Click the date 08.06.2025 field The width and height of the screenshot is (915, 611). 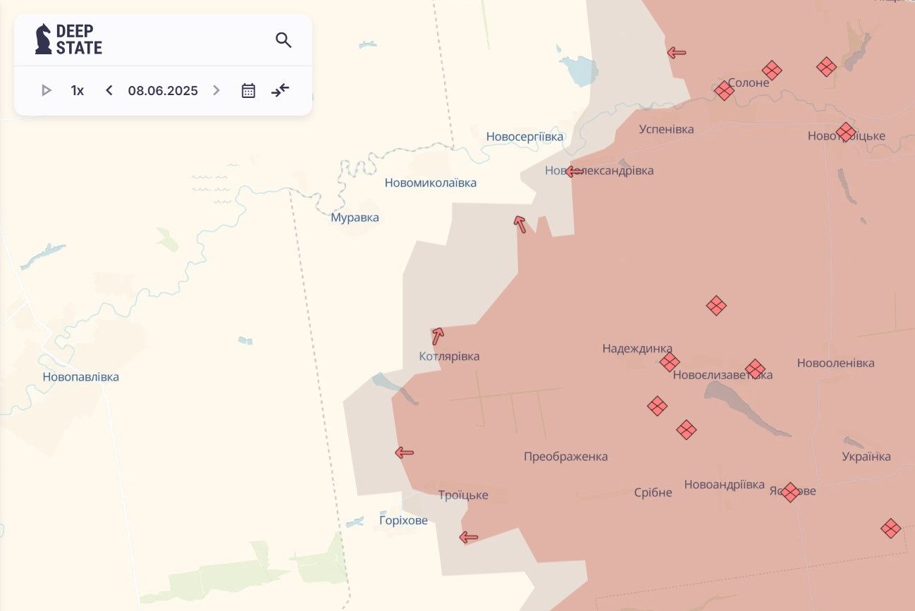click(x=163, y=90)
